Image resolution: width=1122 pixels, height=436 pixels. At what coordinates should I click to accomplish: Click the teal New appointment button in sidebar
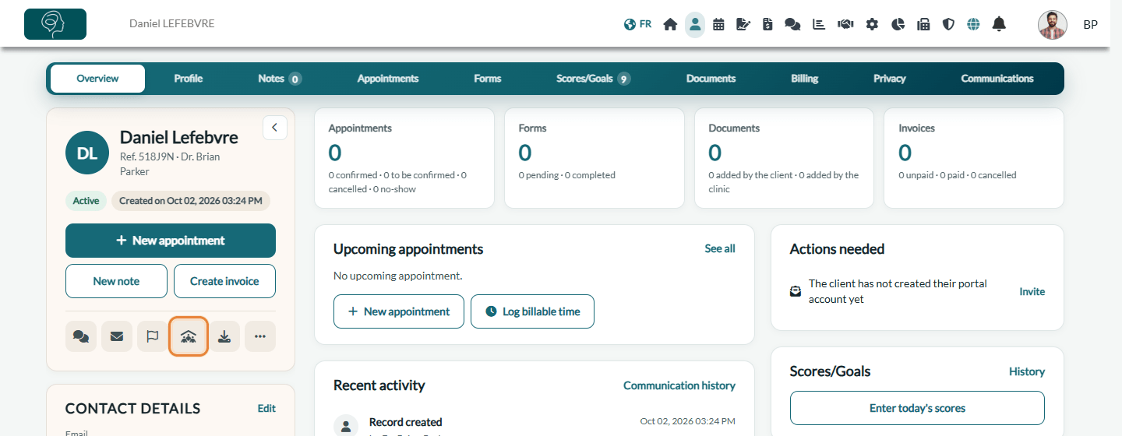[x=171, y=241]
